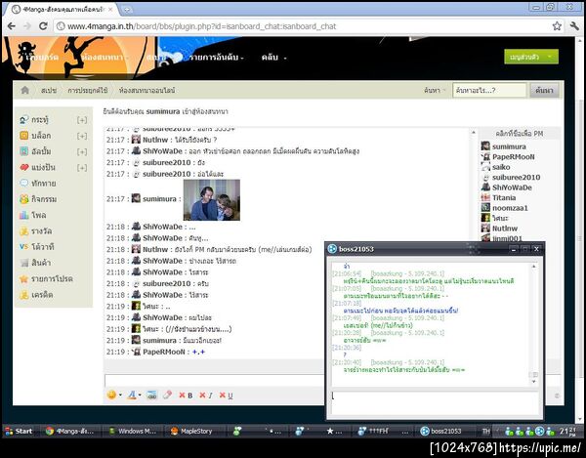Click the boss21053 window message input box
The image size is (586, 458).
435,403
